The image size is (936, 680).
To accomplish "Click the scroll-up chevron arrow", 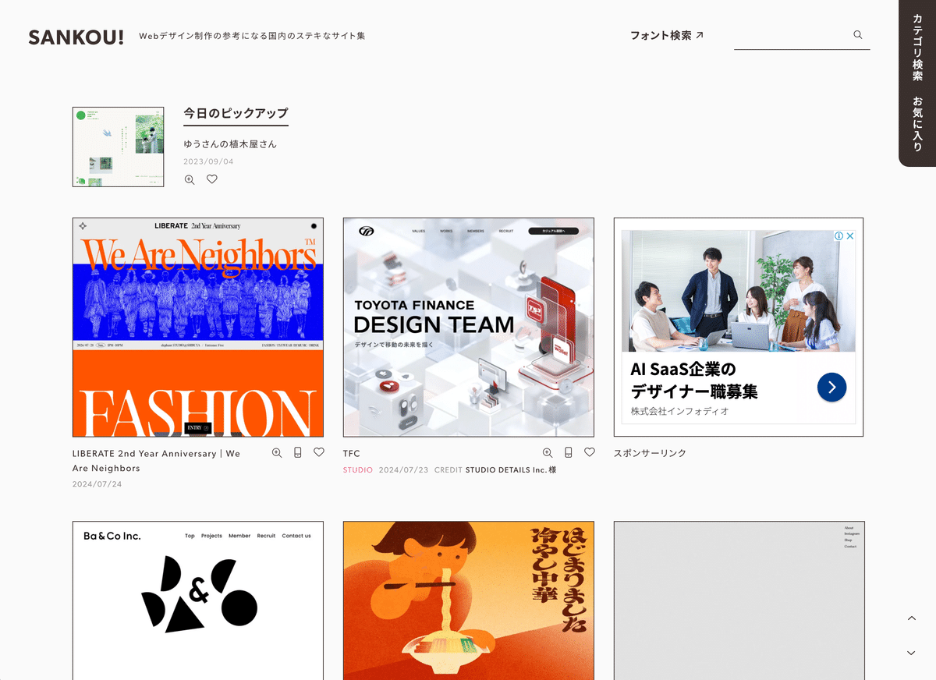I will (911, 618).
